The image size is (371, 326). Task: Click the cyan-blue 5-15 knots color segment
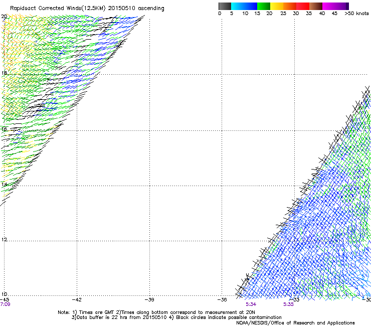click(244, 6)
